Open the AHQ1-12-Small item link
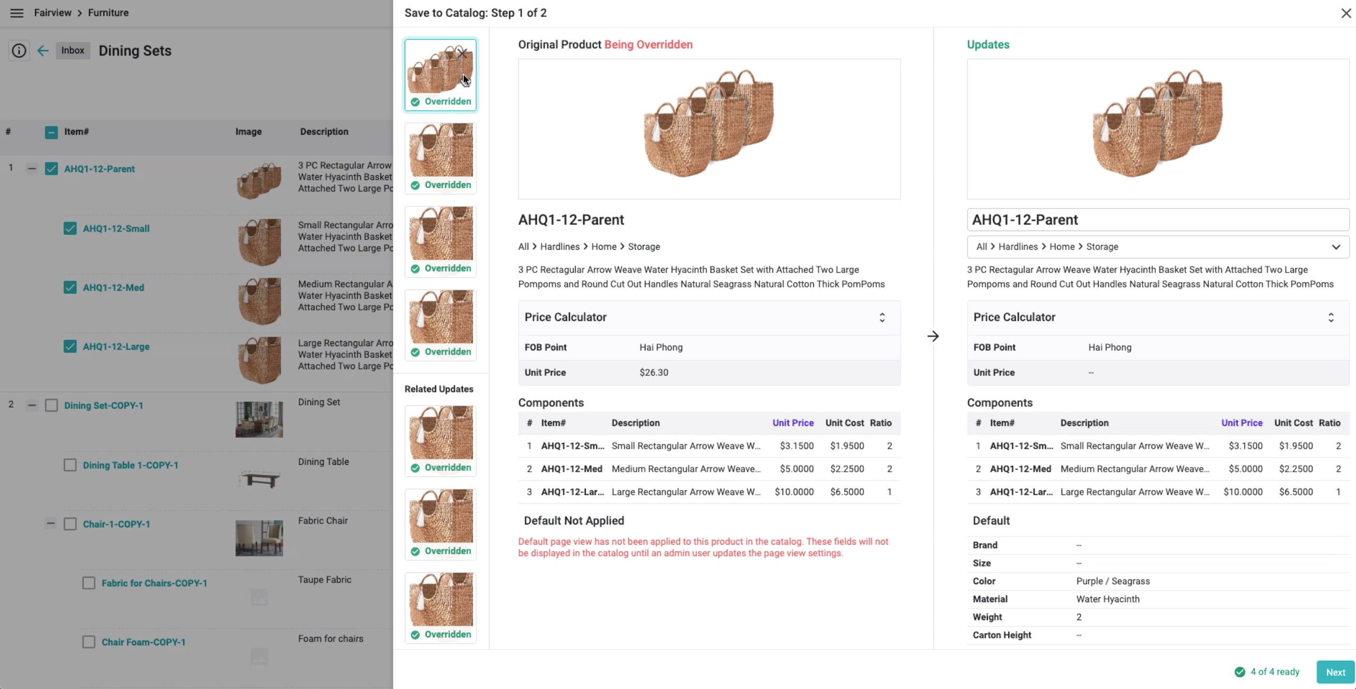 (116, 228)
